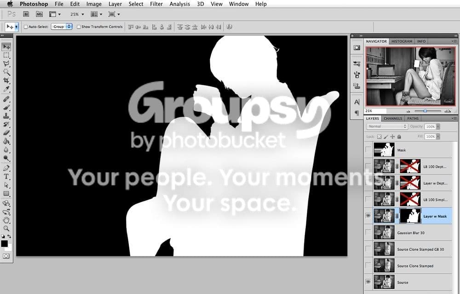Show the Gaussian Blur 30 layer
The height and width of the screenshot is (294, 460).
(368, 232)
